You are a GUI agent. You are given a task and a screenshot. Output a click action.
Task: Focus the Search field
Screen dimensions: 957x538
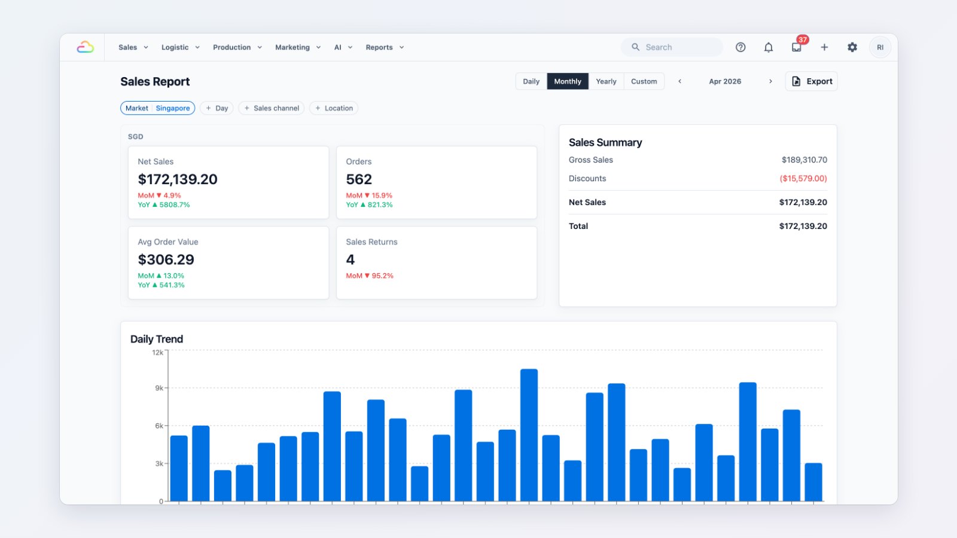tap(672, 47)
